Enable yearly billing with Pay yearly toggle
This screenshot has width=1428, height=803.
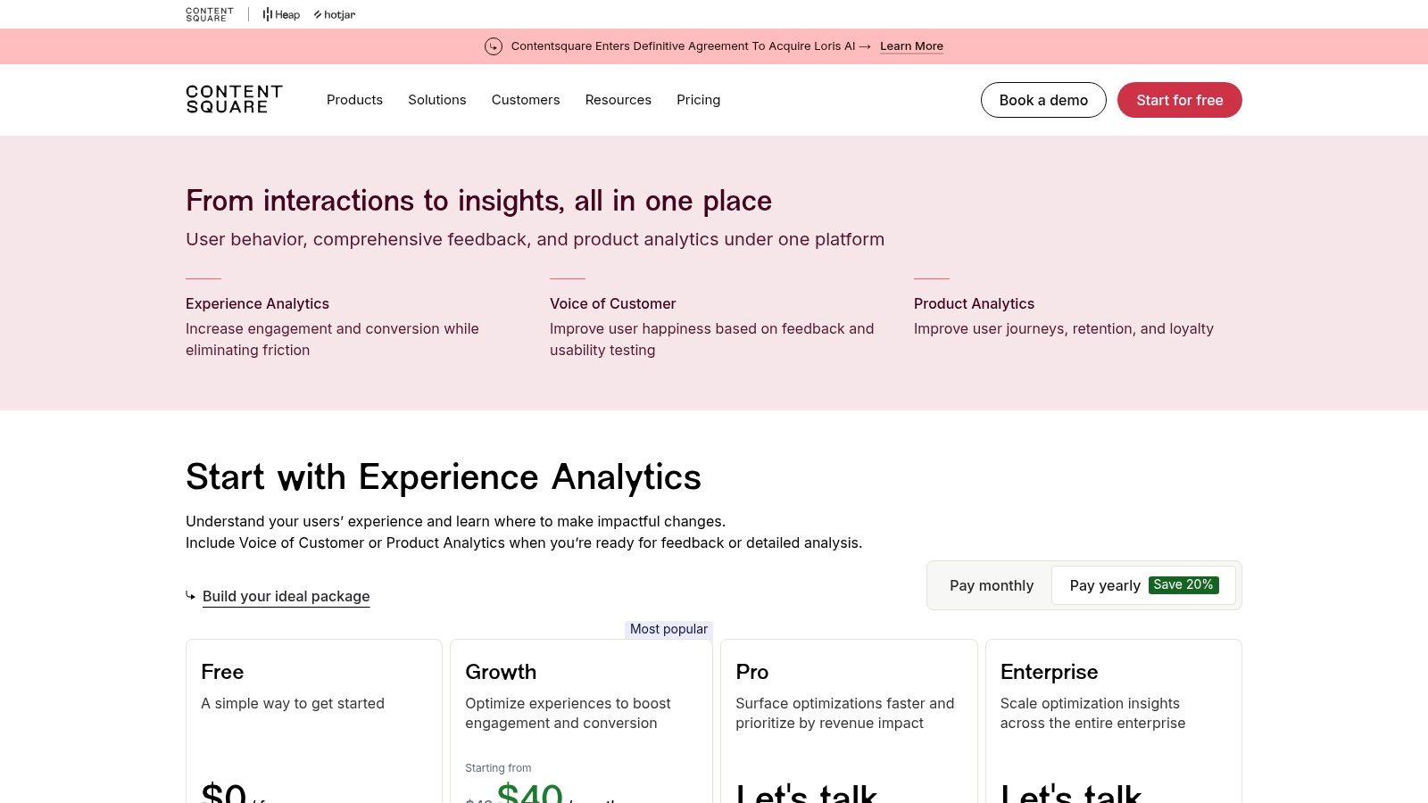coord(1105,585)
